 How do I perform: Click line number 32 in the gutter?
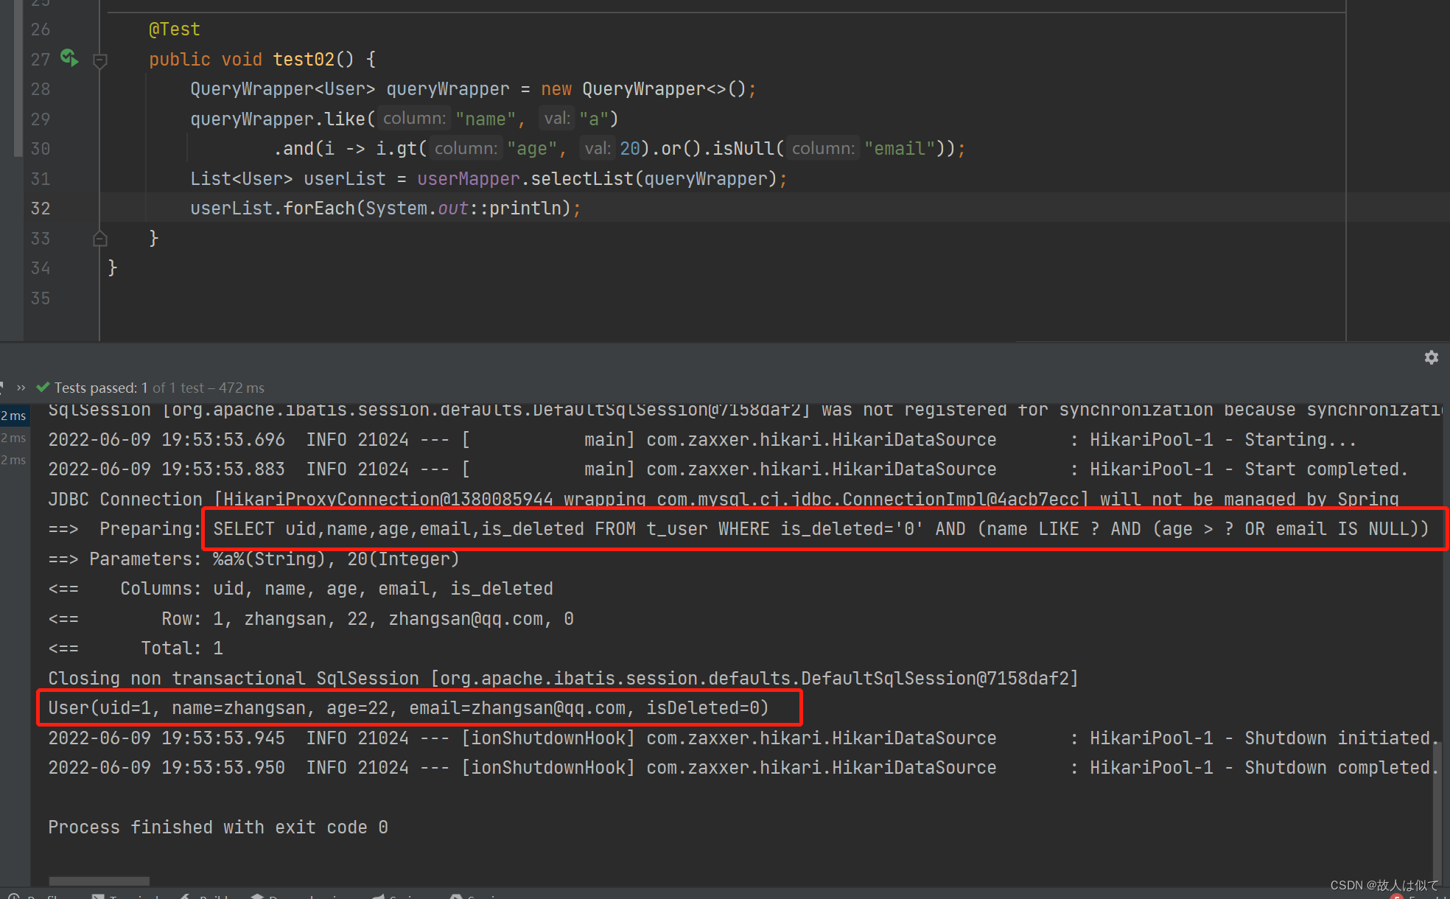41,209
